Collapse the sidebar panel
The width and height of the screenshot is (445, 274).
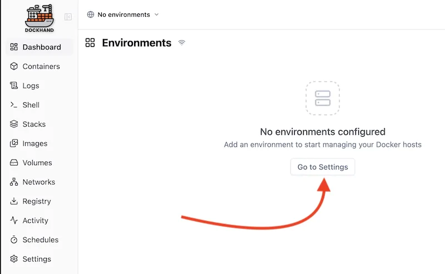(68, 17)
